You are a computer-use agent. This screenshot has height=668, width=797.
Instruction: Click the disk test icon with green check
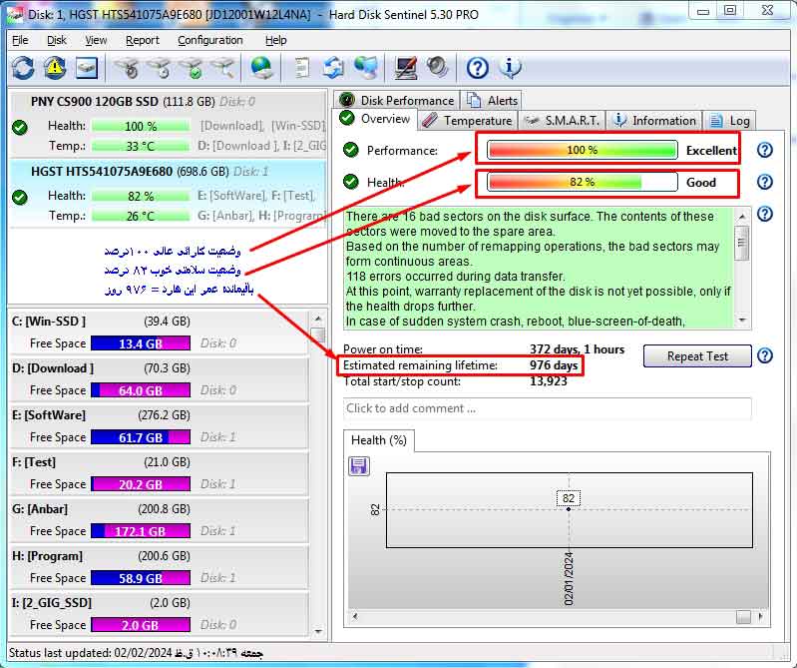pos(192,68)
